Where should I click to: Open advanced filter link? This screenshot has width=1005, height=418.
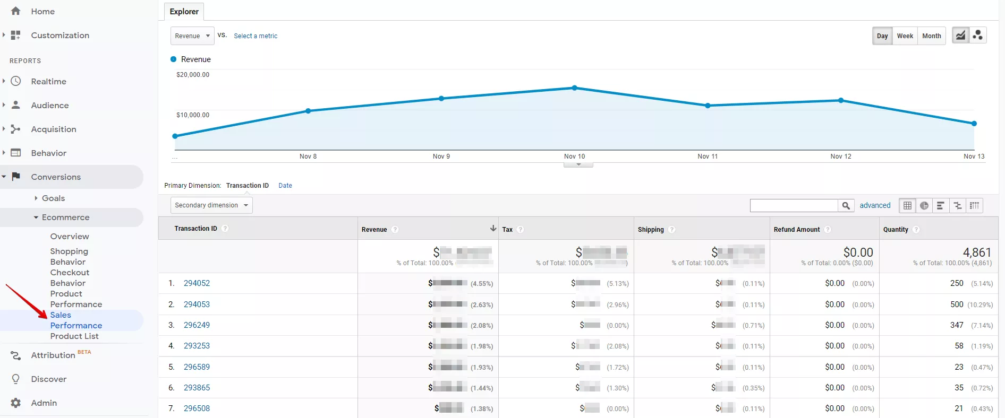click(875, 205)
